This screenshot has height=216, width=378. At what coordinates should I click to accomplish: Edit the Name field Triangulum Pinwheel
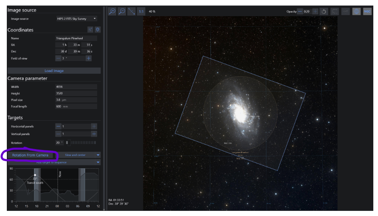tap(76, 38)
